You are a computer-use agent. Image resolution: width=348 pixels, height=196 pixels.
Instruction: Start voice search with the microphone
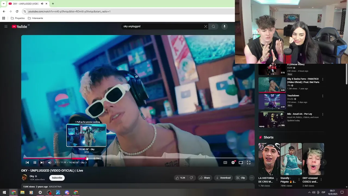point(224,26)
